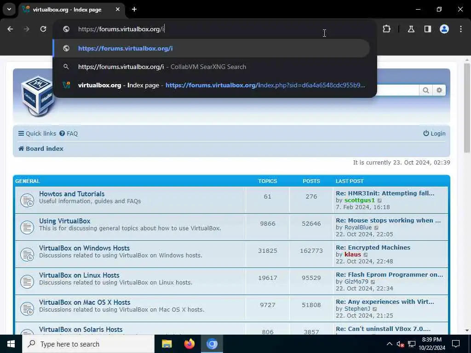
Task: View profile of user RoyalBlue
Action: pos(358,227)
